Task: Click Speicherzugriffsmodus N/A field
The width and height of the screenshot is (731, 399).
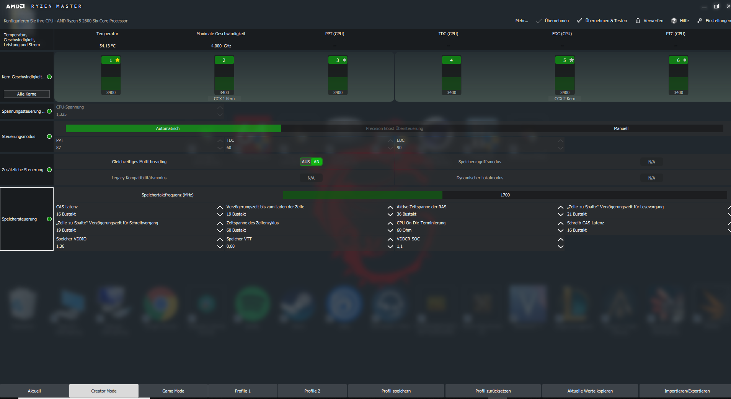Action: 652,162
